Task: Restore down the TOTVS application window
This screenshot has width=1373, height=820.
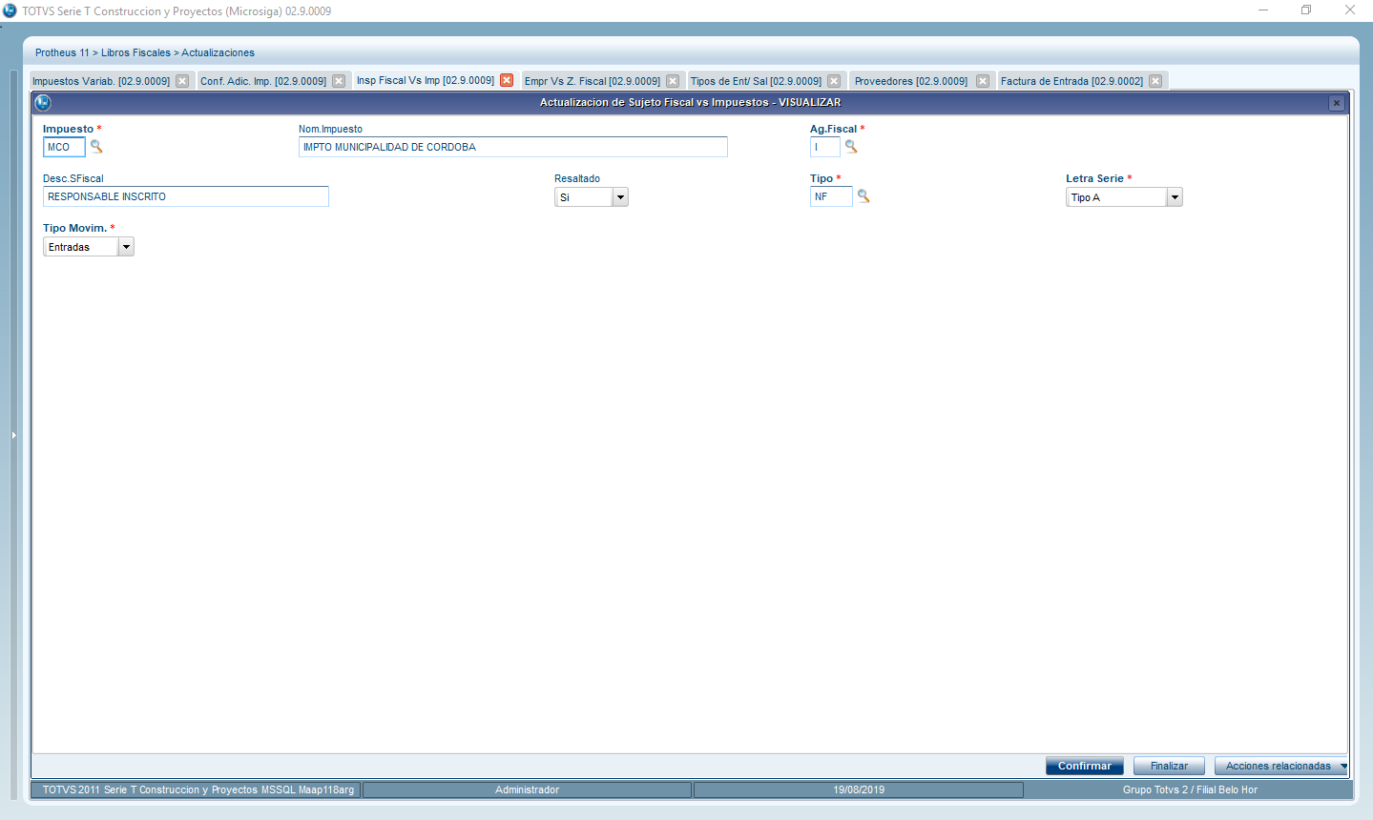Action: (x=1306, y=10)
